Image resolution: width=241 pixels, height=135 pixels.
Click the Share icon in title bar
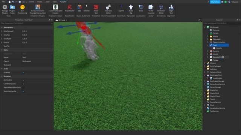[229, 2]
